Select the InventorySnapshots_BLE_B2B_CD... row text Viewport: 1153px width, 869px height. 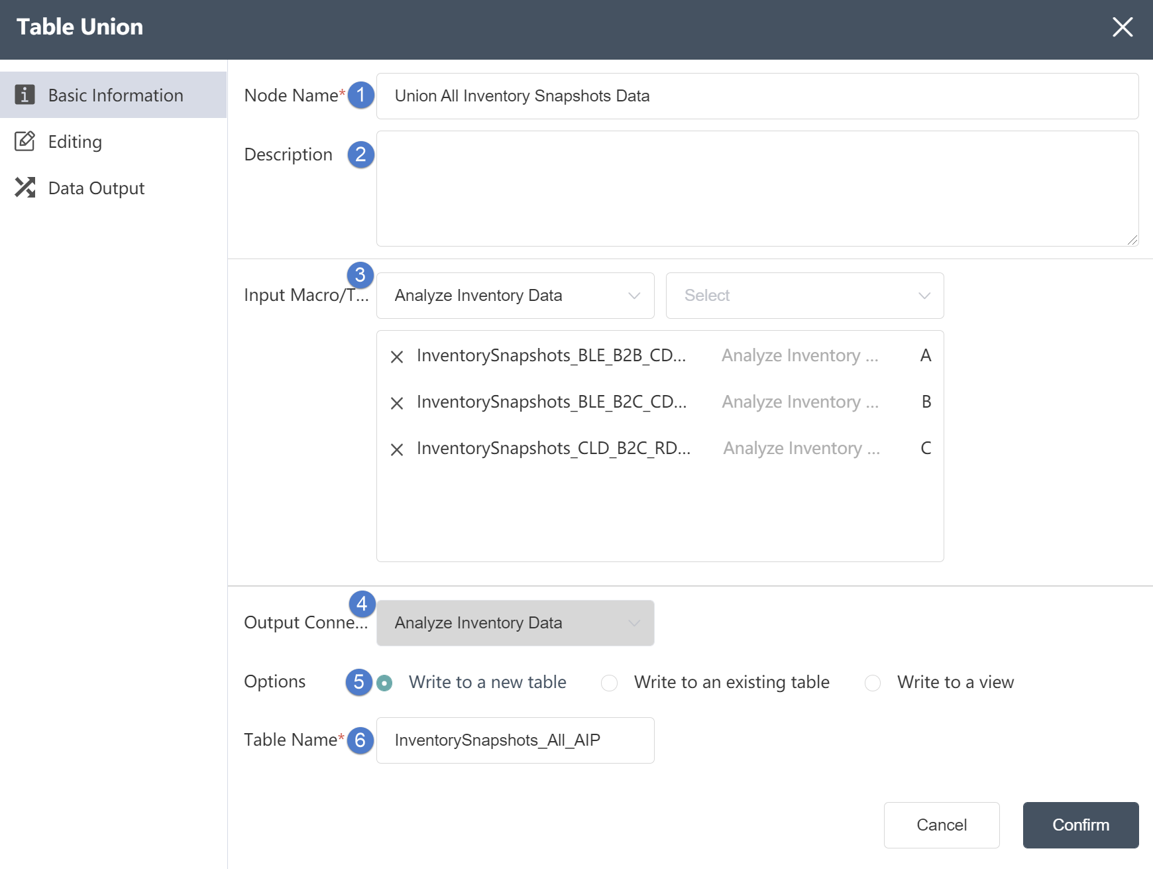pyautogui.click(x=551, y=355)
